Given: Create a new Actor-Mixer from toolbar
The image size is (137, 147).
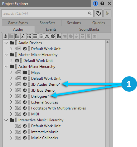Looking at the screenshot, I should pyautogui.click(x=23, y=36).
